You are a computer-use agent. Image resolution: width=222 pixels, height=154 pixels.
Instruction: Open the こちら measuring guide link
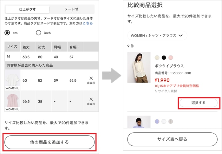88,23
